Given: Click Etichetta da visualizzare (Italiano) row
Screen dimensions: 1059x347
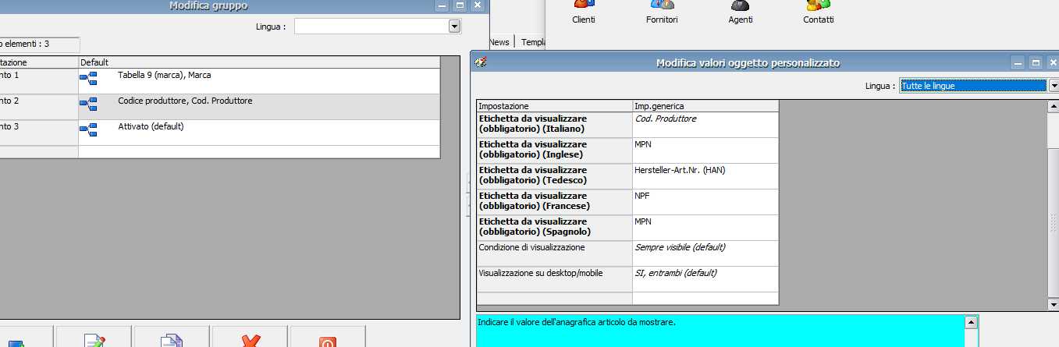Looking at the screenshot, I should click(554, 125).
